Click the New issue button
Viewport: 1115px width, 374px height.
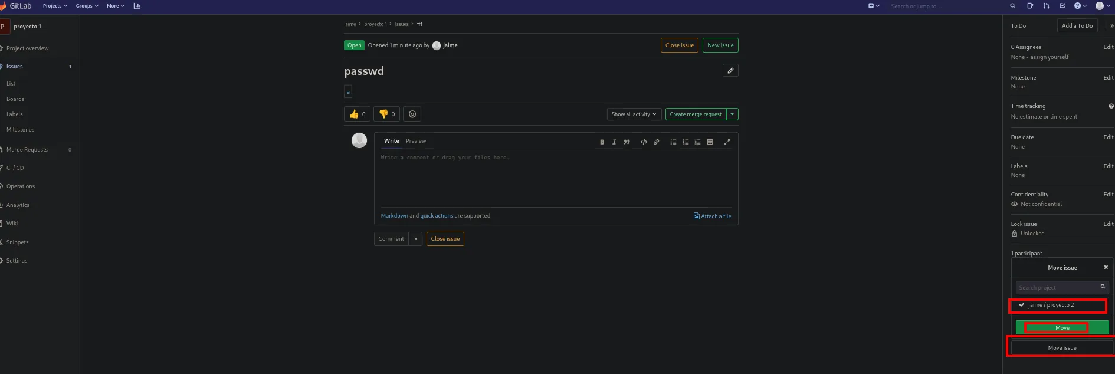pos(720,45)
